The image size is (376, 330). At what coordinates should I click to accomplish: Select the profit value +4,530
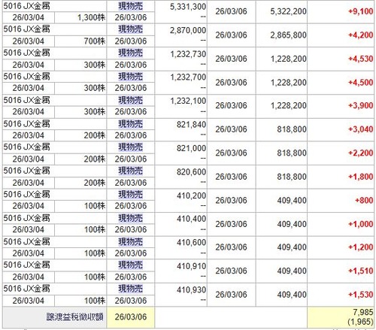[x=361, y=59]
